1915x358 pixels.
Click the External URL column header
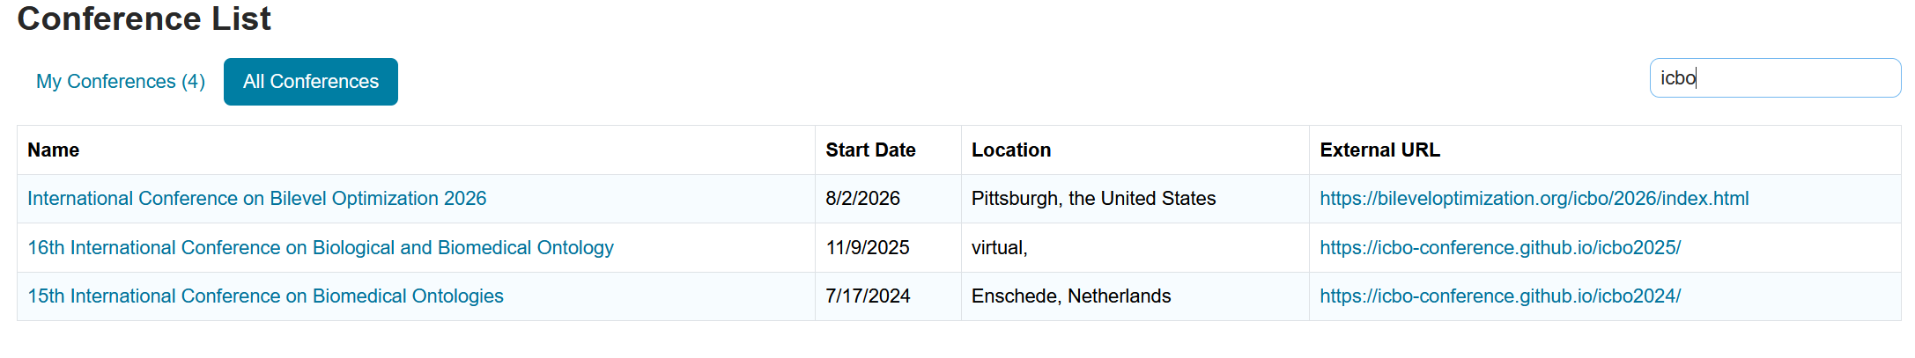[x=1379, y=150]
